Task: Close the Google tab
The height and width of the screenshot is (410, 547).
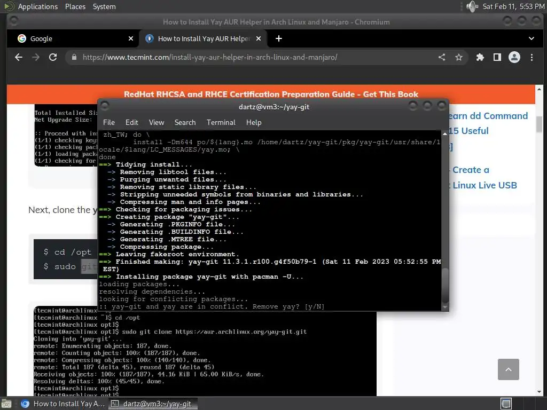Action: [x=131, y=38]
